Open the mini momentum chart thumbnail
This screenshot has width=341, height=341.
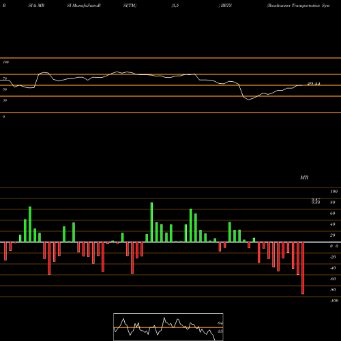click(168, 327)
